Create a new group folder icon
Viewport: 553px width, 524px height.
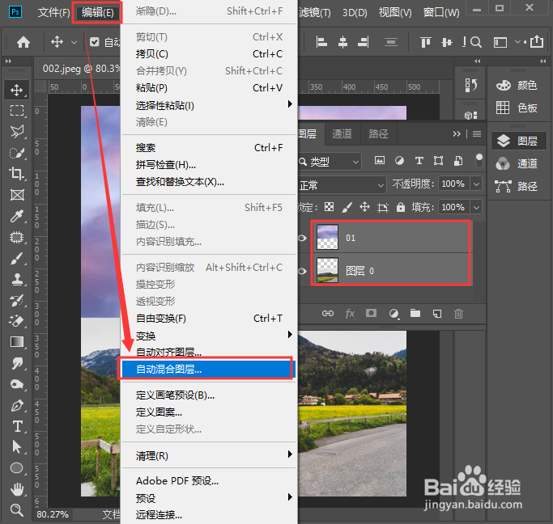(415, 314)
